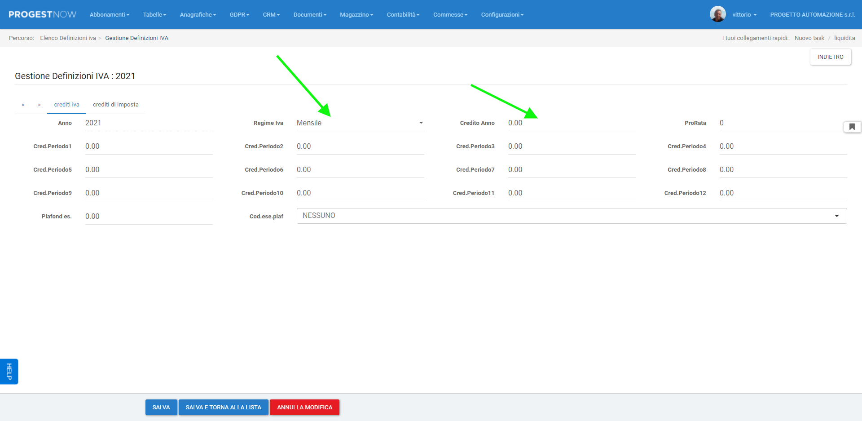The width and height of the screenshot is (862, 421).
Task: Select the crediti iva tab
Action: coord(66,105)
